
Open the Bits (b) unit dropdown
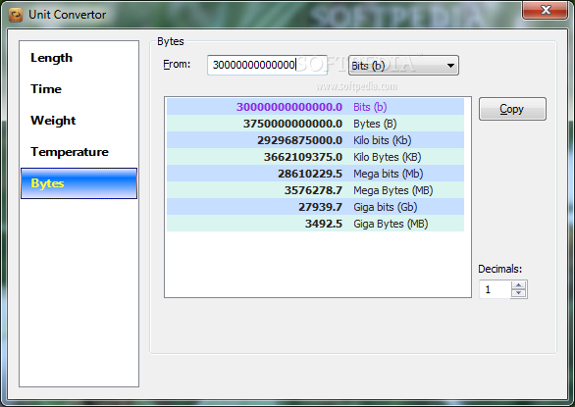click(403, 66)
